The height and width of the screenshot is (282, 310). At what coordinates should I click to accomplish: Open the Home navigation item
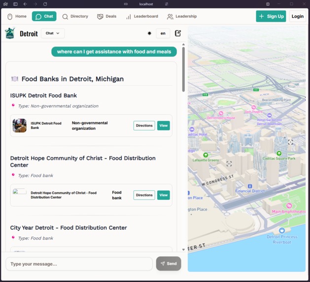[x=17, y=16]
